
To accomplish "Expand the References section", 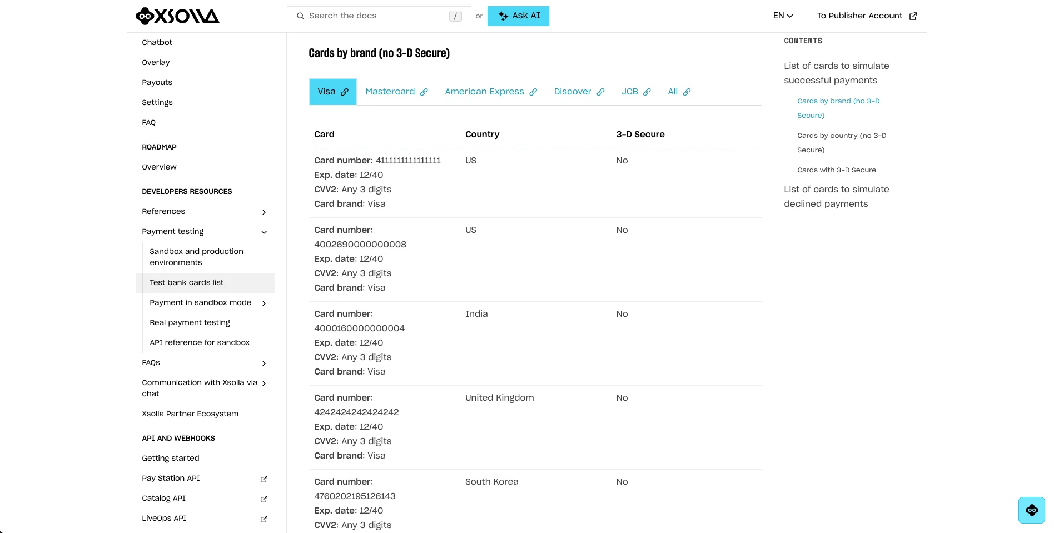I will (x=264, y=212).
